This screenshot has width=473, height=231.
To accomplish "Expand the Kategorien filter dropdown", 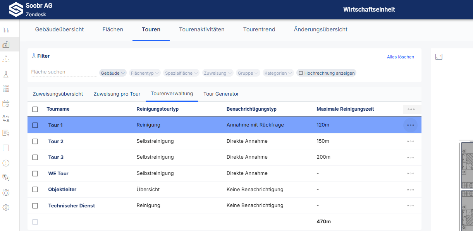I will pyautogui.click(x=278, y=73).
